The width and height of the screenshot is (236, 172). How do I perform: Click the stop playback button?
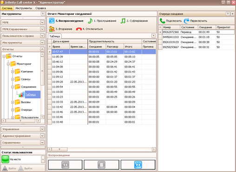(101, 165)
